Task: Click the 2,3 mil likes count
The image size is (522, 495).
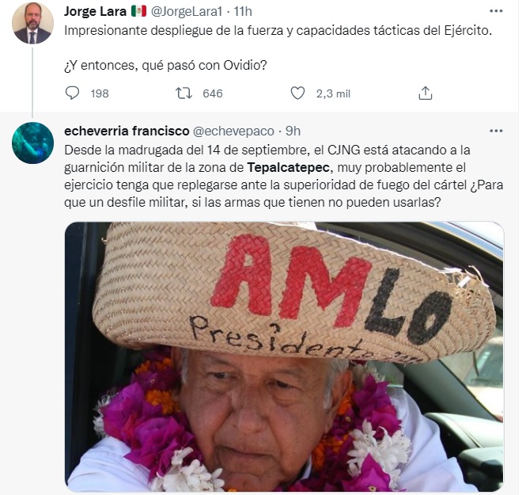Action: tap(333, 94)
